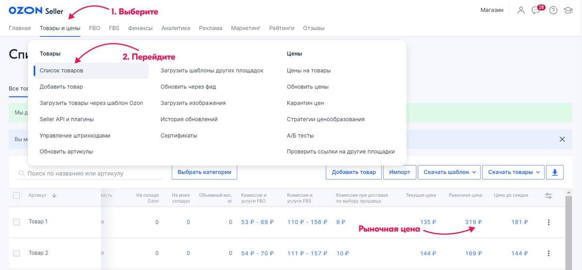Viewport: 582px width, 270px height.
Task: Open Стратегии ценообразования entry
Action: [x=325, y=119]
